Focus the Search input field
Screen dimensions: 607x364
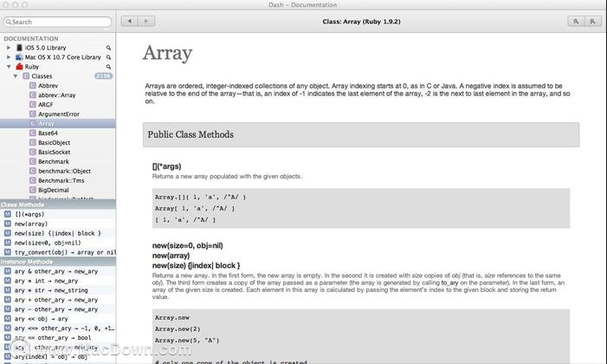click(x=57, y=22)
